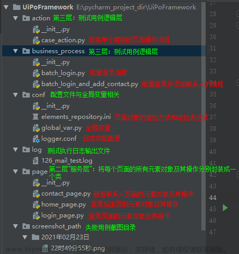This screenshot has height=254, width=239.
Task: Open 126_mail_test.log file name
Action: tap(67, 161)
